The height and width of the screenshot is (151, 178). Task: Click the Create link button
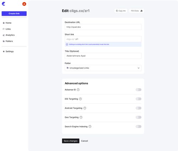[x=14, y=14]
